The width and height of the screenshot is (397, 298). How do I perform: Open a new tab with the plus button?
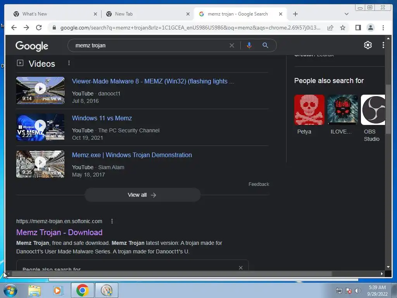[x=295, y=14]
